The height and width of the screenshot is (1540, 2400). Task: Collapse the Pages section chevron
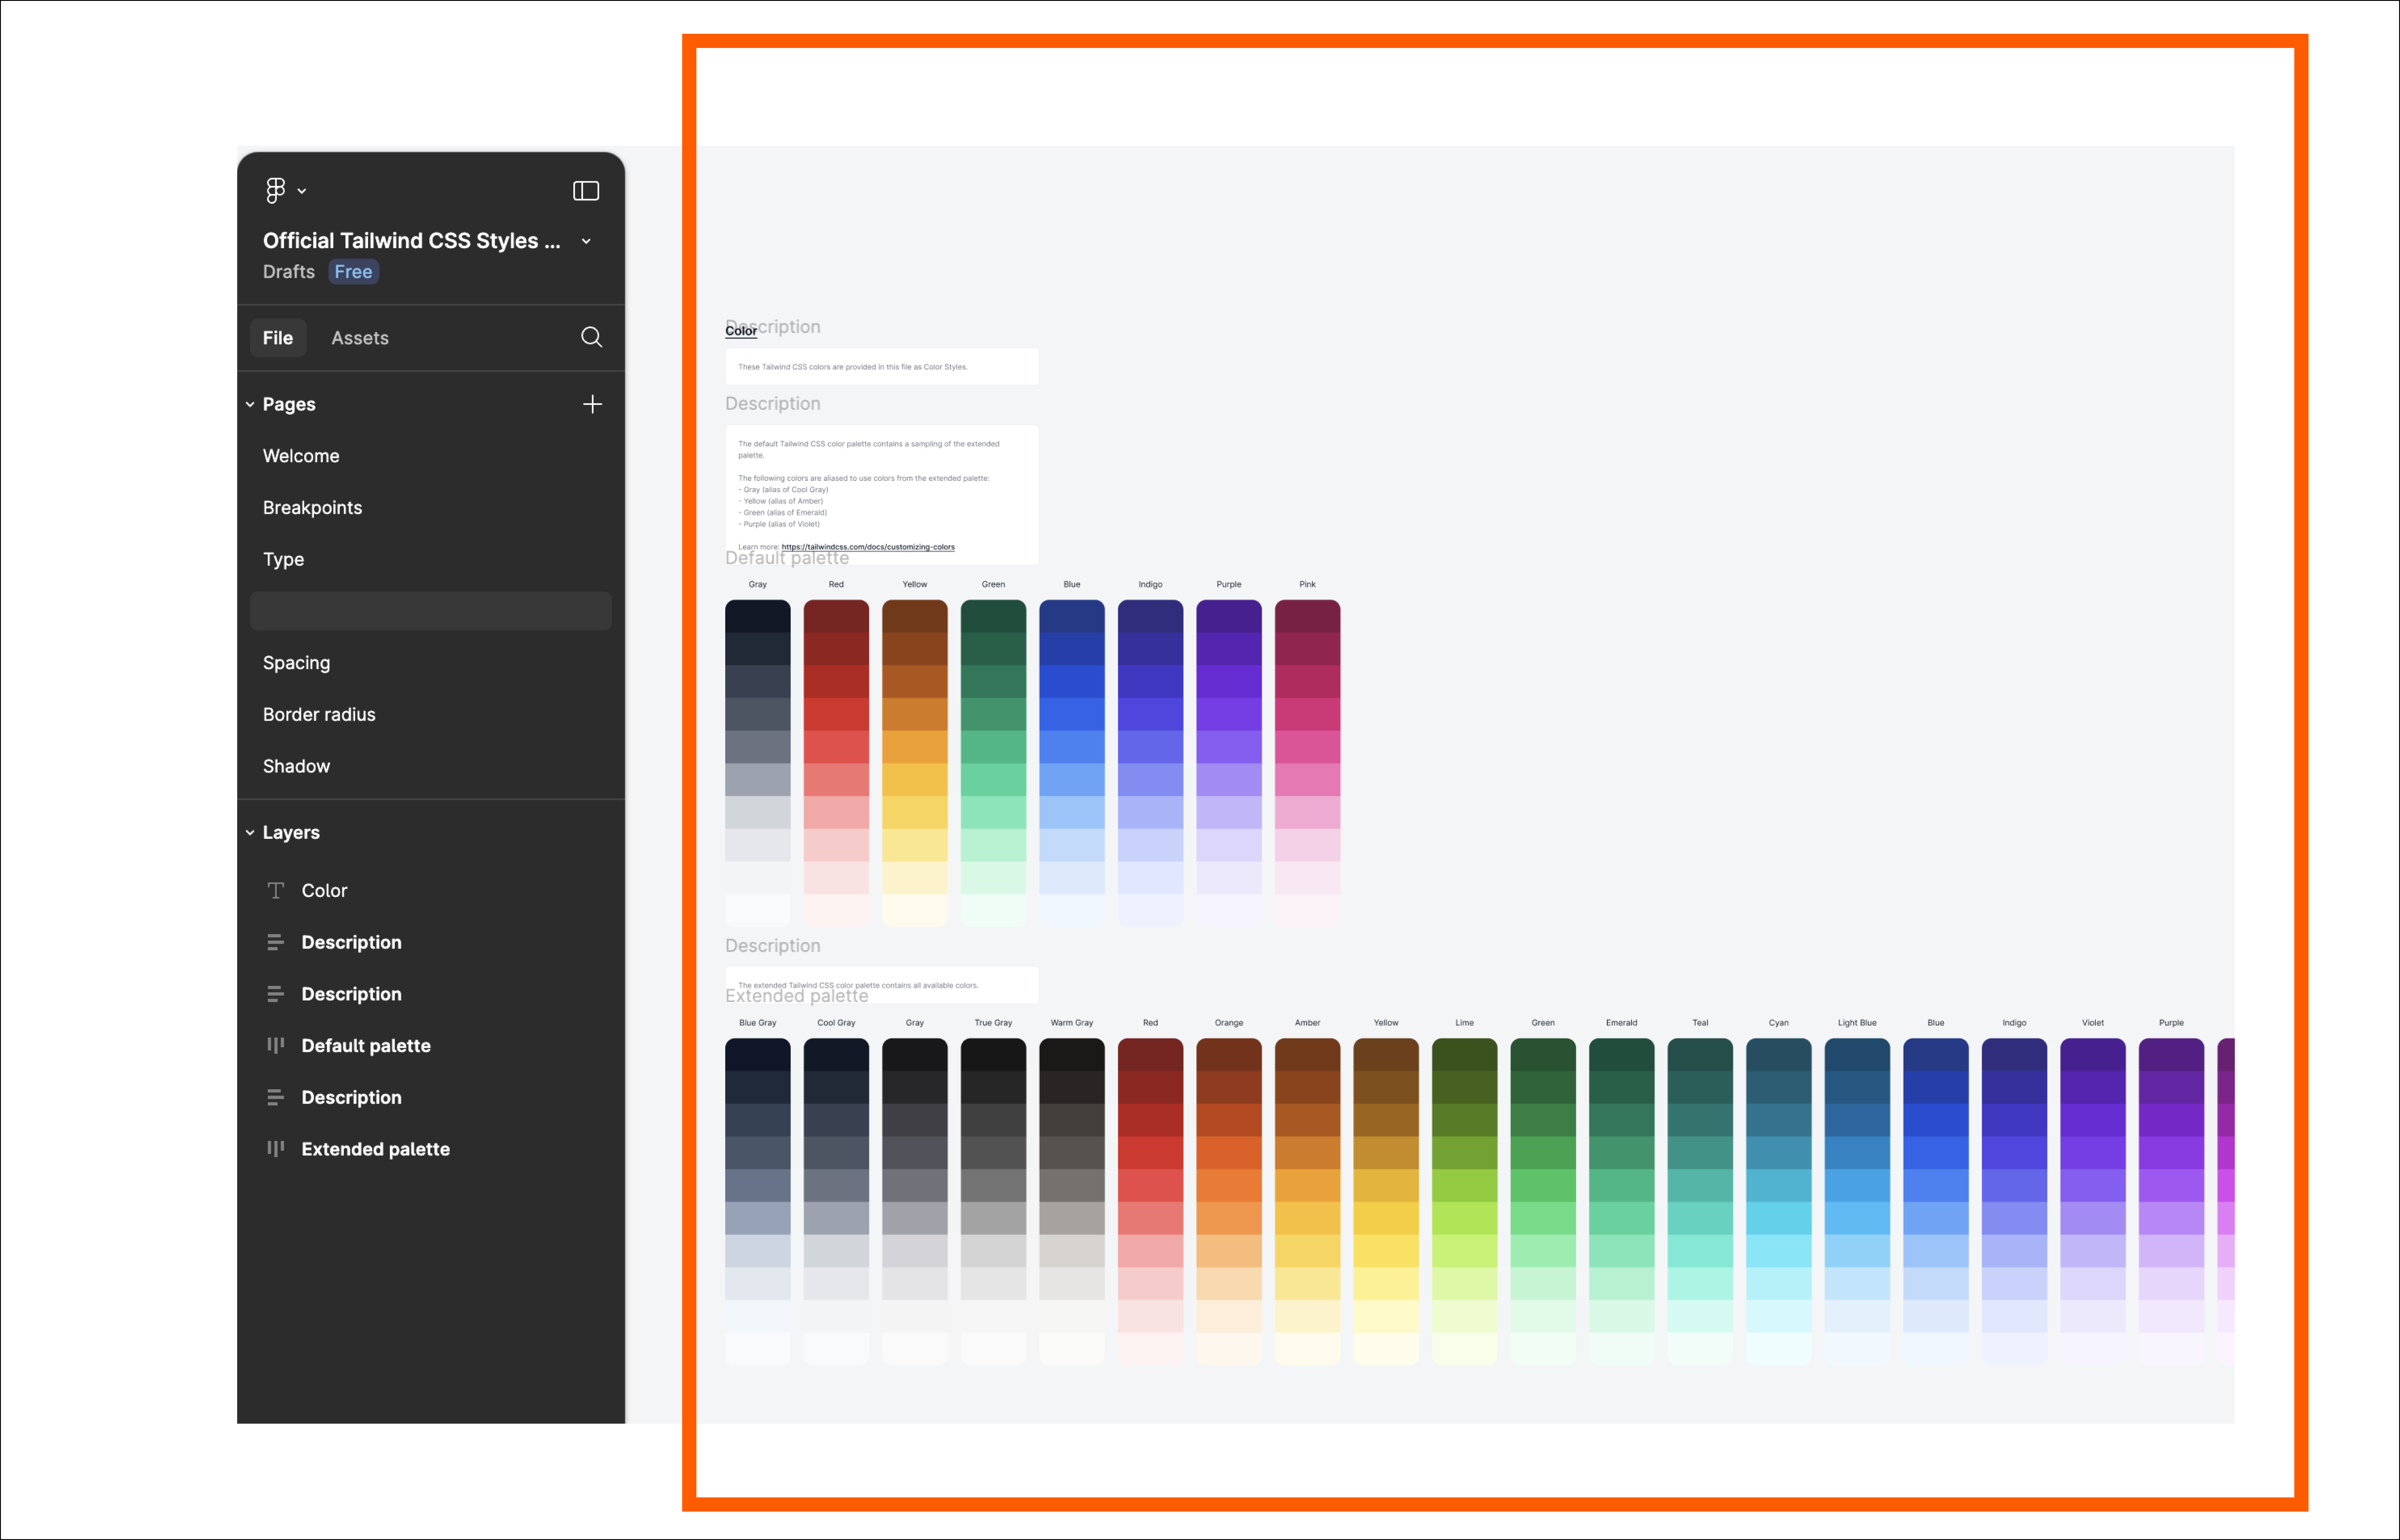(x=250, y=404)
